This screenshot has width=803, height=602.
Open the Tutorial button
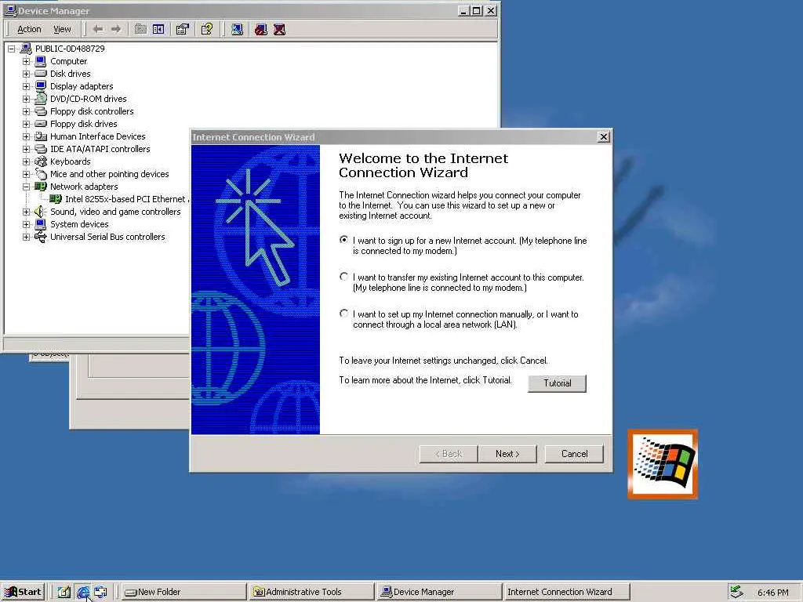[558, 383]
